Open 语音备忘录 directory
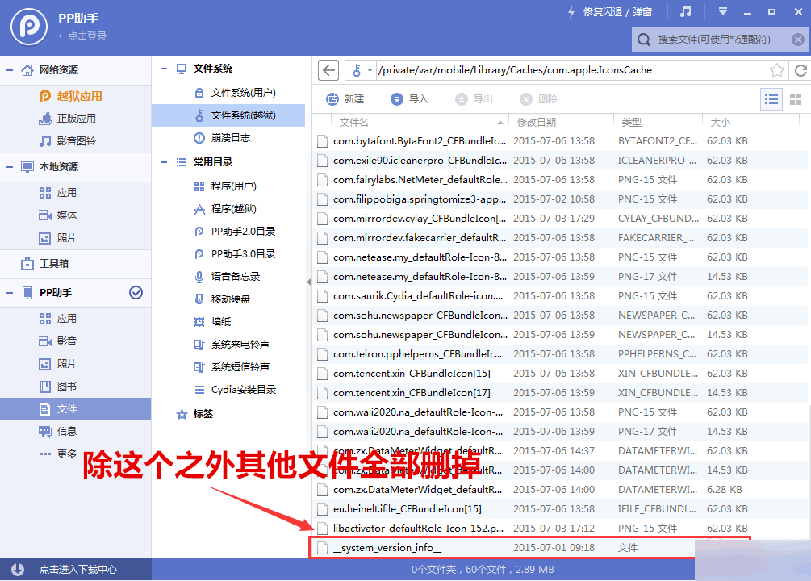This screenshot has width=811, height=581. pyautogui.click(x=227, y=277)
